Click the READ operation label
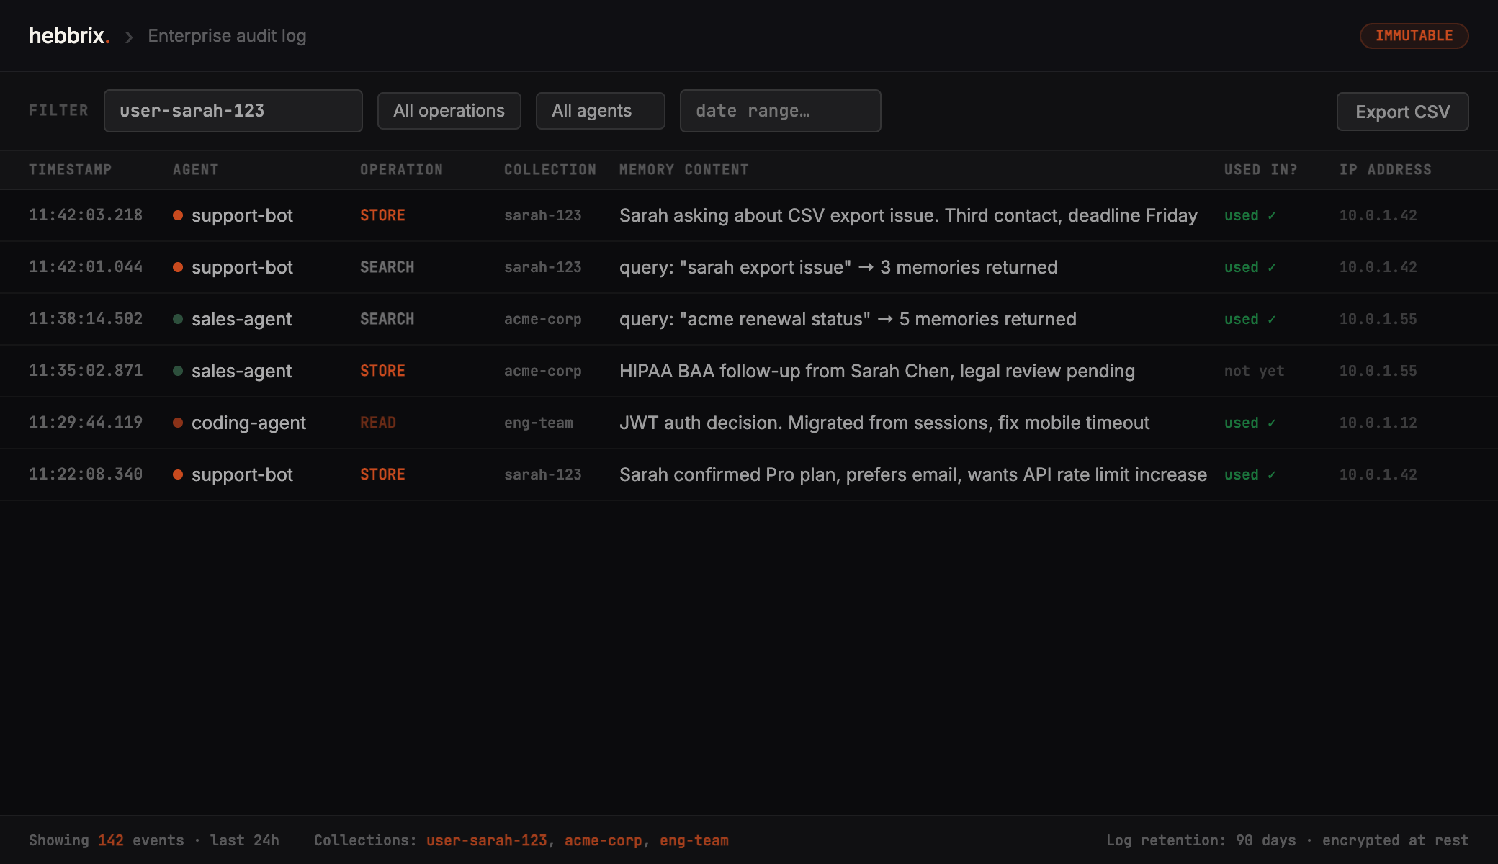The width and height of the screenshot is (1498, 864). pyautogui.click(x=378, y=423)
